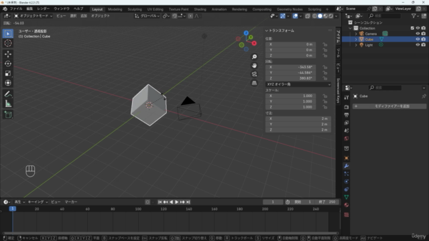Play the timeline animation
Viewport: 429px width, 241px height.
point(176,202)
